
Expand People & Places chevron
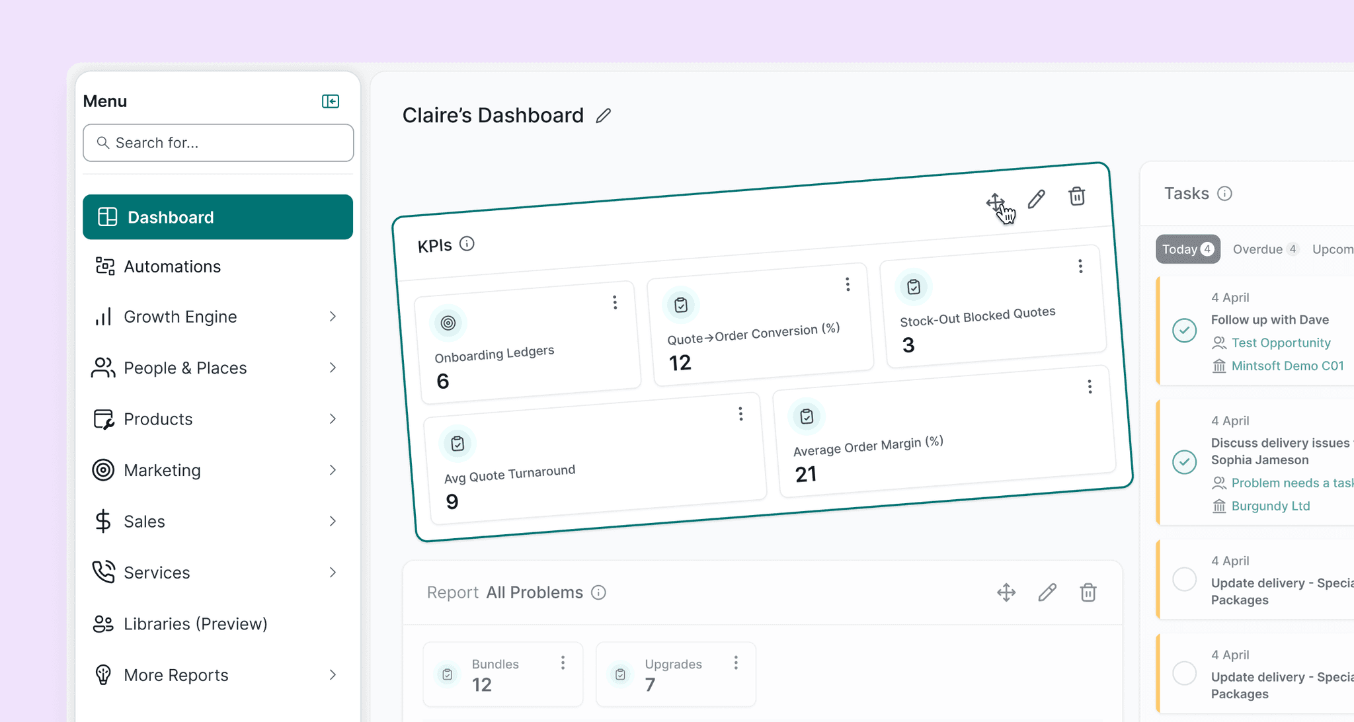click(x=333, y=368)
